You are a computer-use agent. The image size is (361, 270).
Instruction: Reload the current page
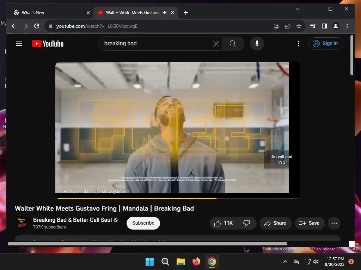coord(37,26)
